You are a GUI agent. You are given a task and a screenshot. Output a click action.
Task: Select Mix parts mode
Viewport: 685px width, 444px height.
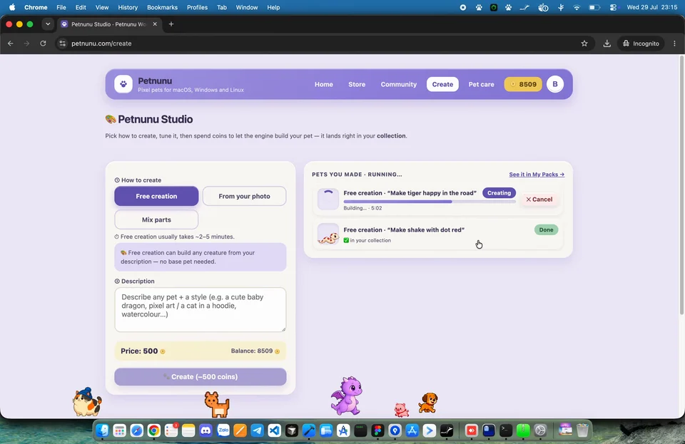click(x=156, y=220)
